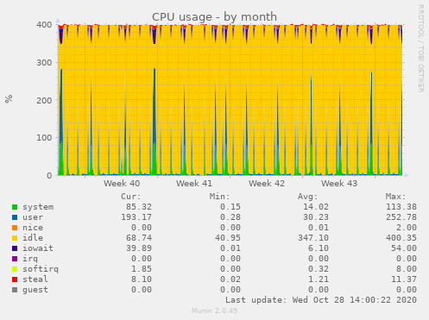Click steal maximum value 11.37
Screen dimensions: 429x320
tap(404, 279)
